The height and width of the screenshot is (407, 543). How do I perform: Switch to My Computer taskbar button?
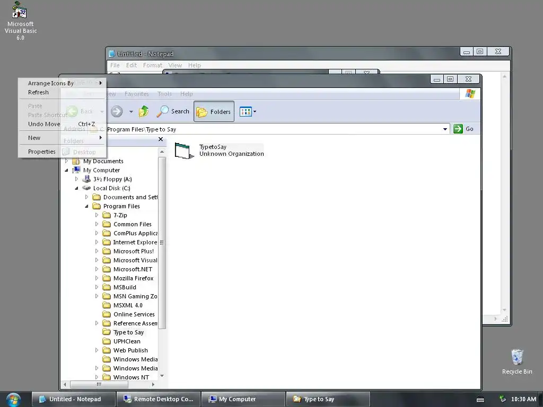tap(243, 399)
